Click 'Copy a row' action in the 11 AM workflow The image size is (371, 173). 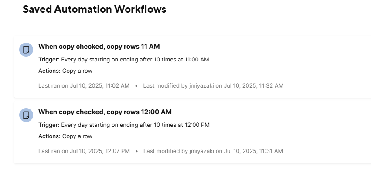point(77,71)
